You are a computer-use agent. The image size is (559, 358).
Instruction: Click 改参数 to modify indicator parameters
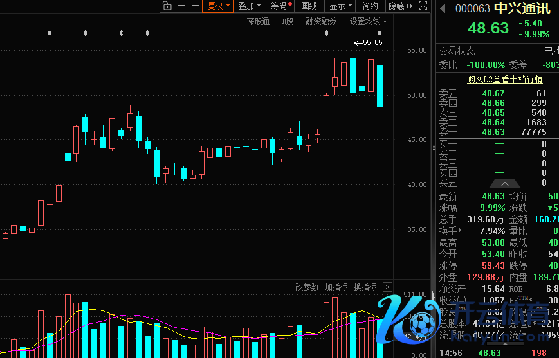click(307, 287)
